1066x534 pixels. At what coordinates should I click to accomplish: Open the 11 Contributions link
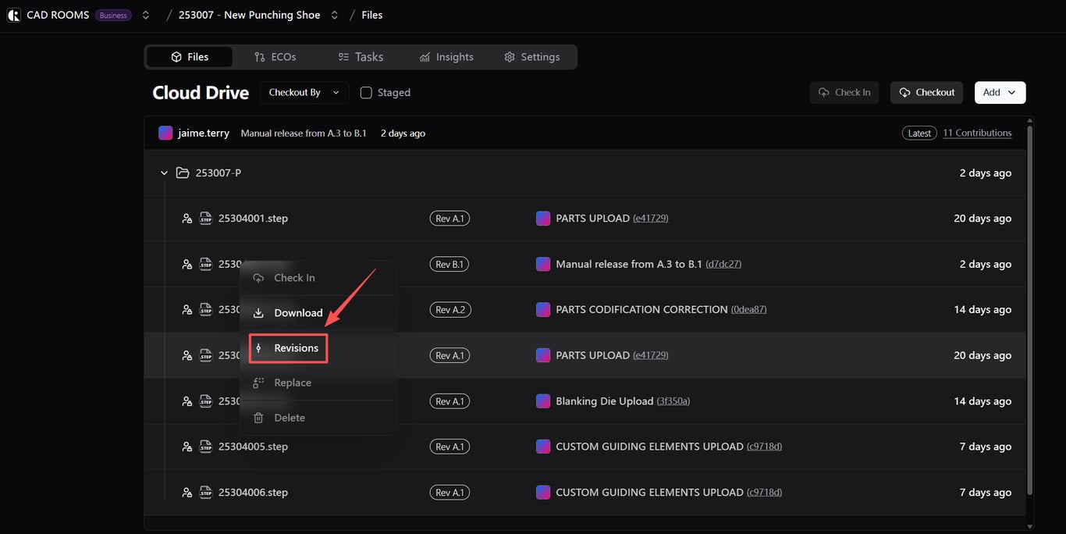coord(977,133)
